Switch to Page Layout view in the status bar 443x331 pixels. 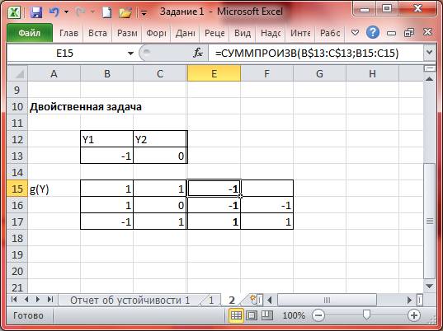point(252,315)
